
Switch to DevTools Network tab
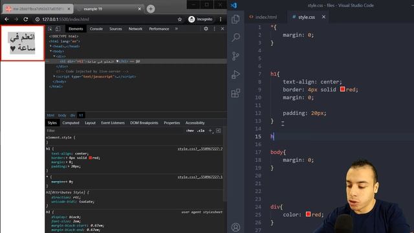tap(135, 28)
